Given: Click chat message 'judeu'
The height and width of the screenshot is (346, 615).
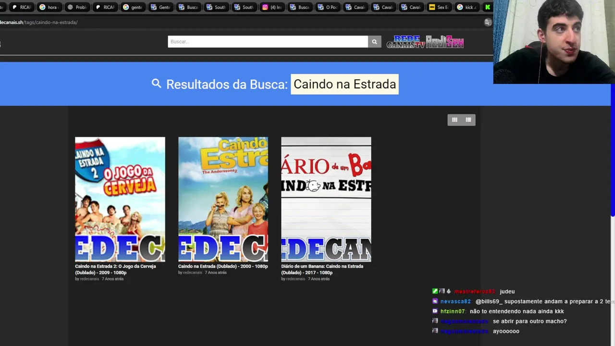Looking at the screenshot, I should click(x=507, y=292).
